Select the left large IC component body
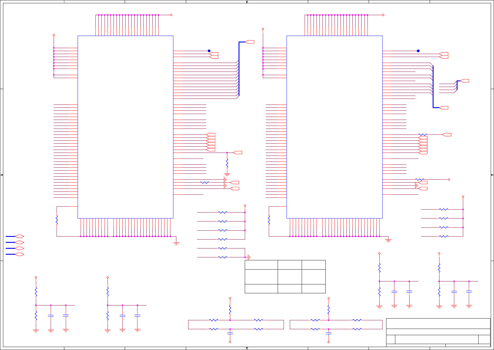The height and width of the screenshot is (350, 494). coord(125,127)
